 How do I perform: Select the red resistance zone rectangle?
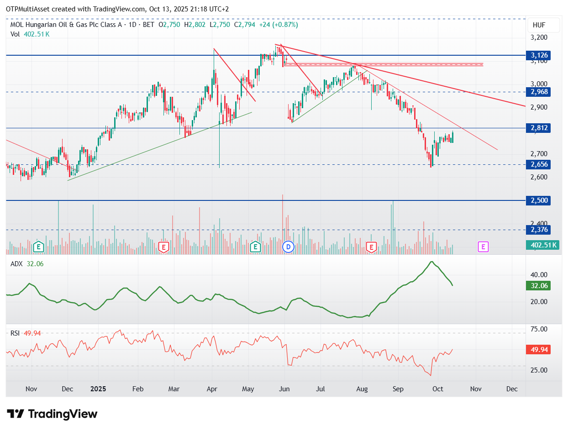pos(383,65)
